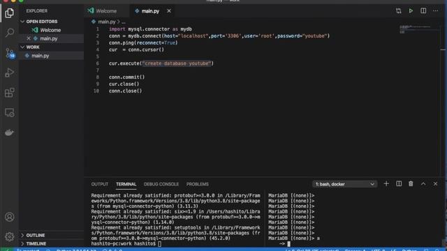The image size is (447, 251).
Task: Switch to the PROBLEMS panel tab
Action: (198, 184)
